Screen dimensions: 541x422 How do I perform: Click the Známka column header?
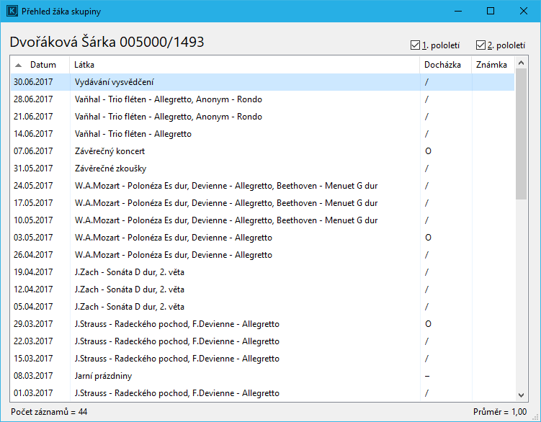[492, 65]
